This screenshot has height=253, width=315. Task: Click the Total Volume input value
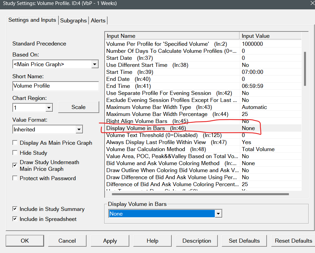[x=258, y=149]
